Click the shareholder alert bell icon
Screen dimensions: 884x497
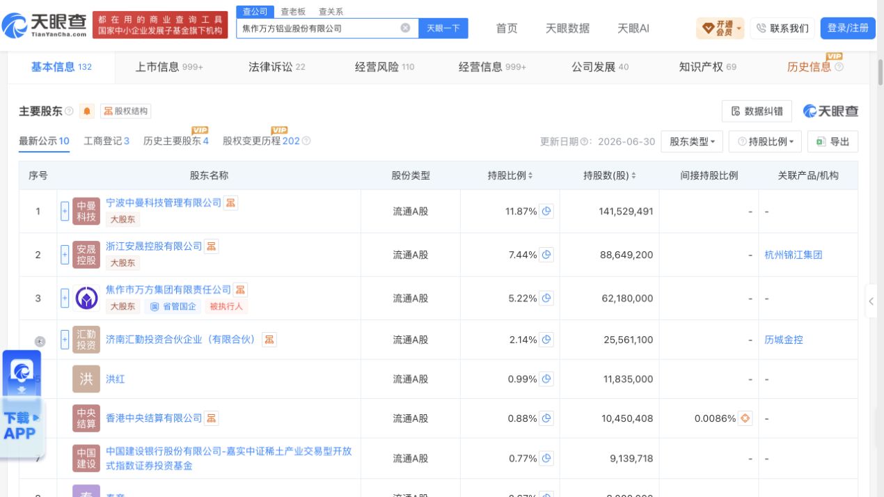87,111
